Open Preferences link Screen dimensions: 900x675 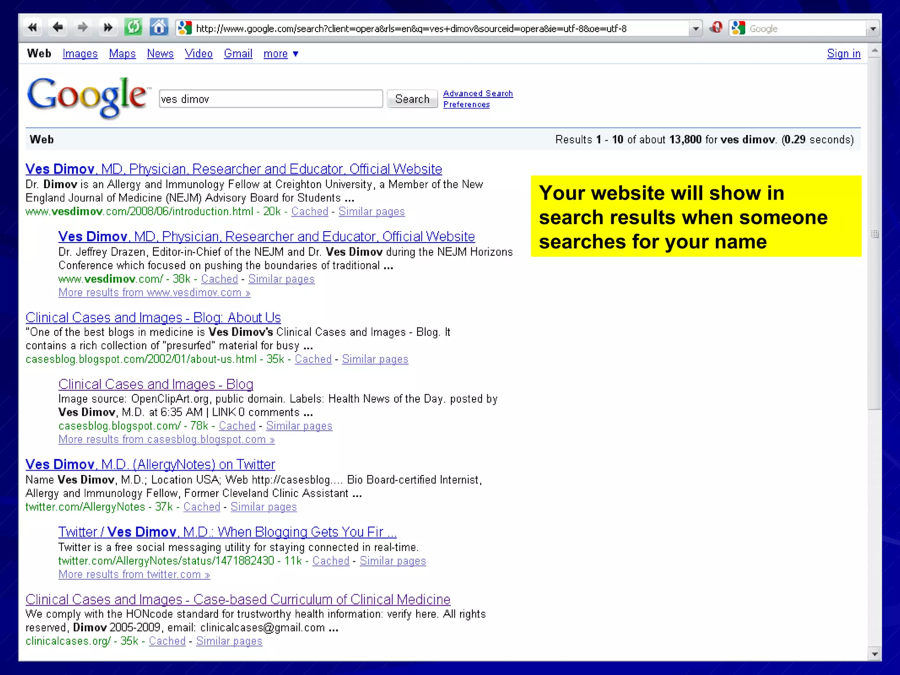click(466, 104)
